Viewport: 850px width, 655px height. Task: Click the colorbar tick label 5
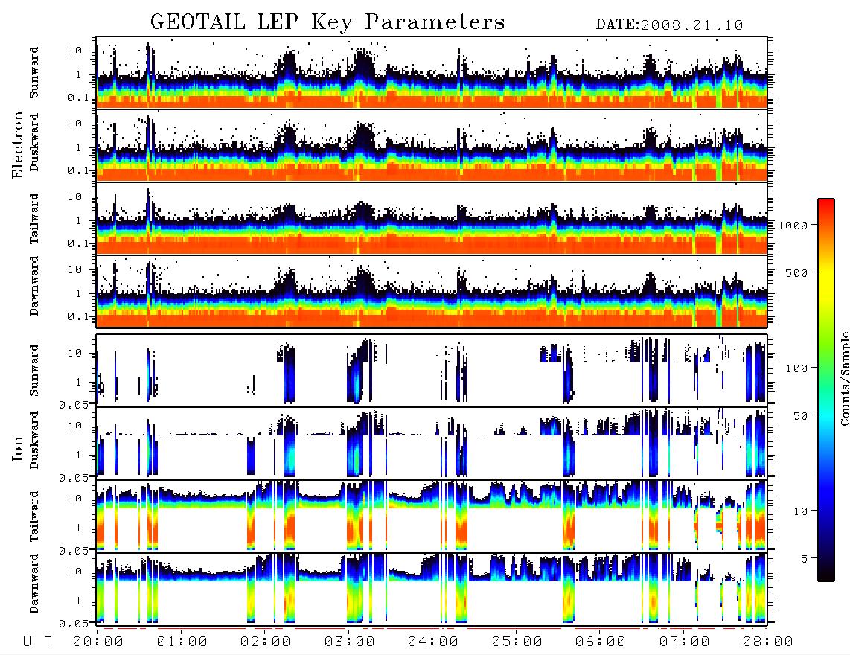[x=805, y=559]
